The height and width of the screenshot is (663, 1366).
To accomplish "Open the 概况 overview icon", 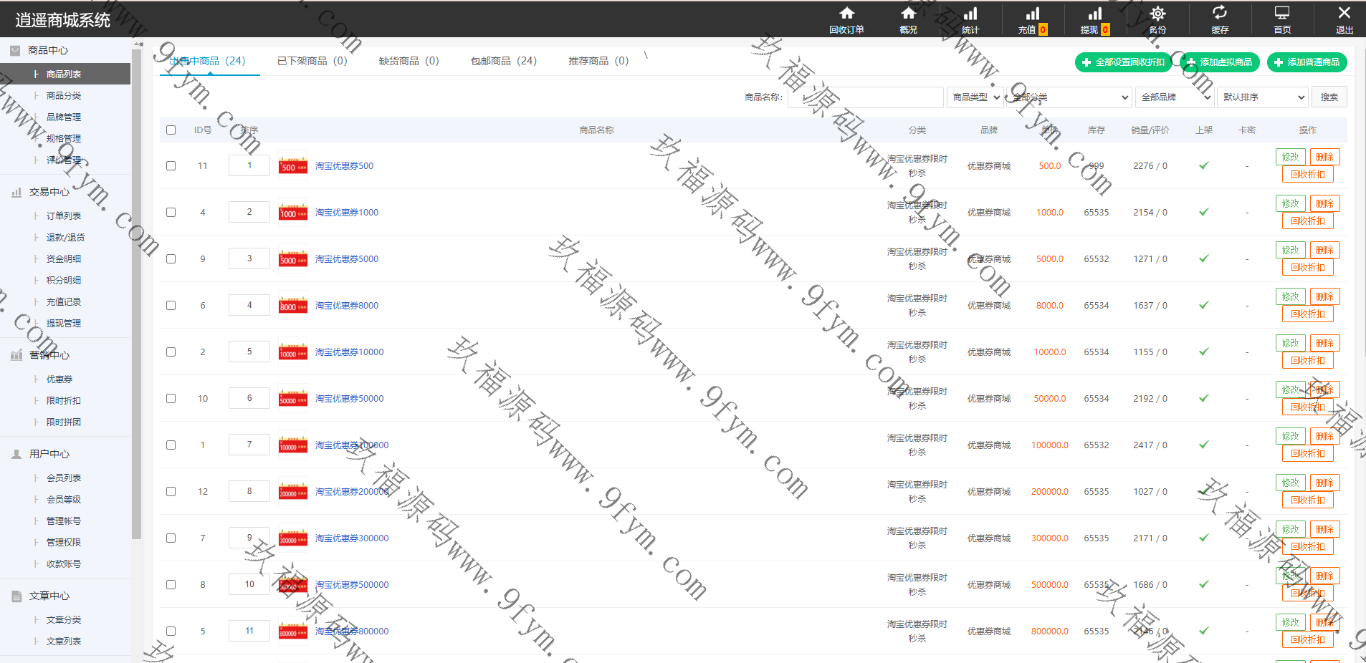I will [908, 14].
